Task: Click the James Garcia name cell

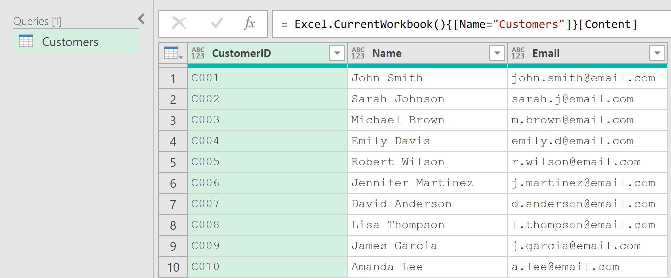Action: [428, 246]
